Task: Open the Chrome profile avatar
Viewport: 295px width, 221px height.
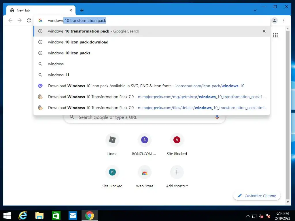Action: (275, 20)
